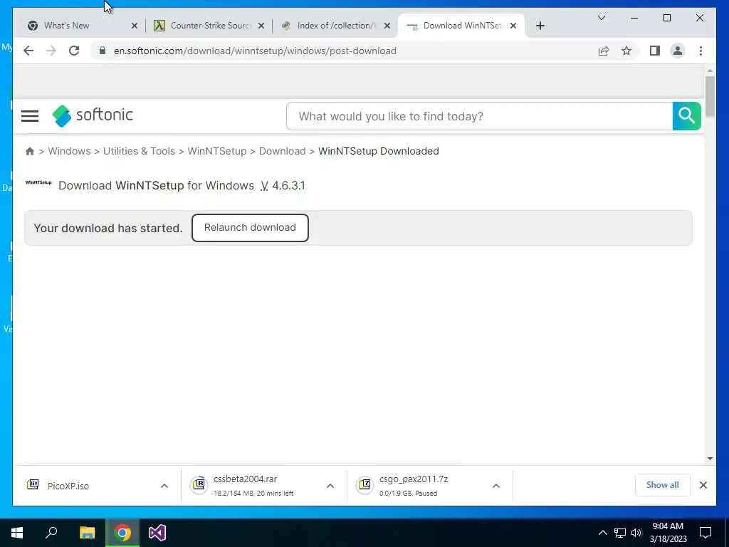
Task: Share this page via share icon
Action: point(604,51)
